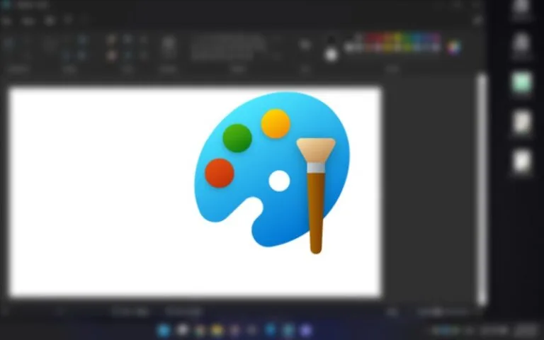Open the Edit colors rainbow wheel
Viewport: 544px width, 340px height.
[453, 47]
